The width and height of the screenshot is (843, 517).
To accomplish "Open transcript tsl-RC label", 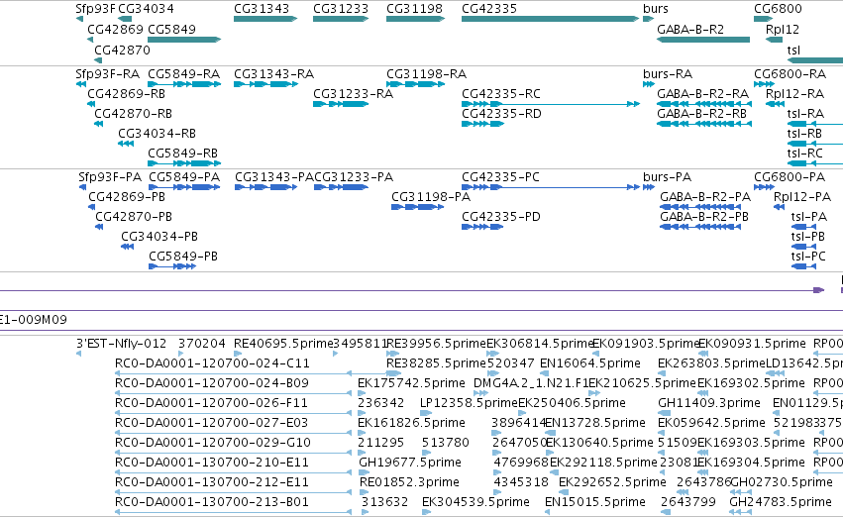I will (804, 154).
